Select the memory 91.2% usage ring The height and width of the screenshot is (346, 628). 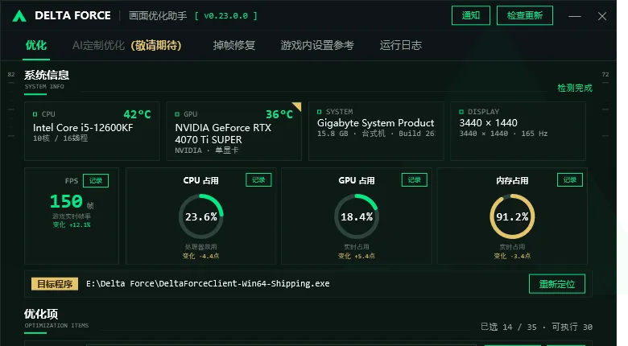512,216
